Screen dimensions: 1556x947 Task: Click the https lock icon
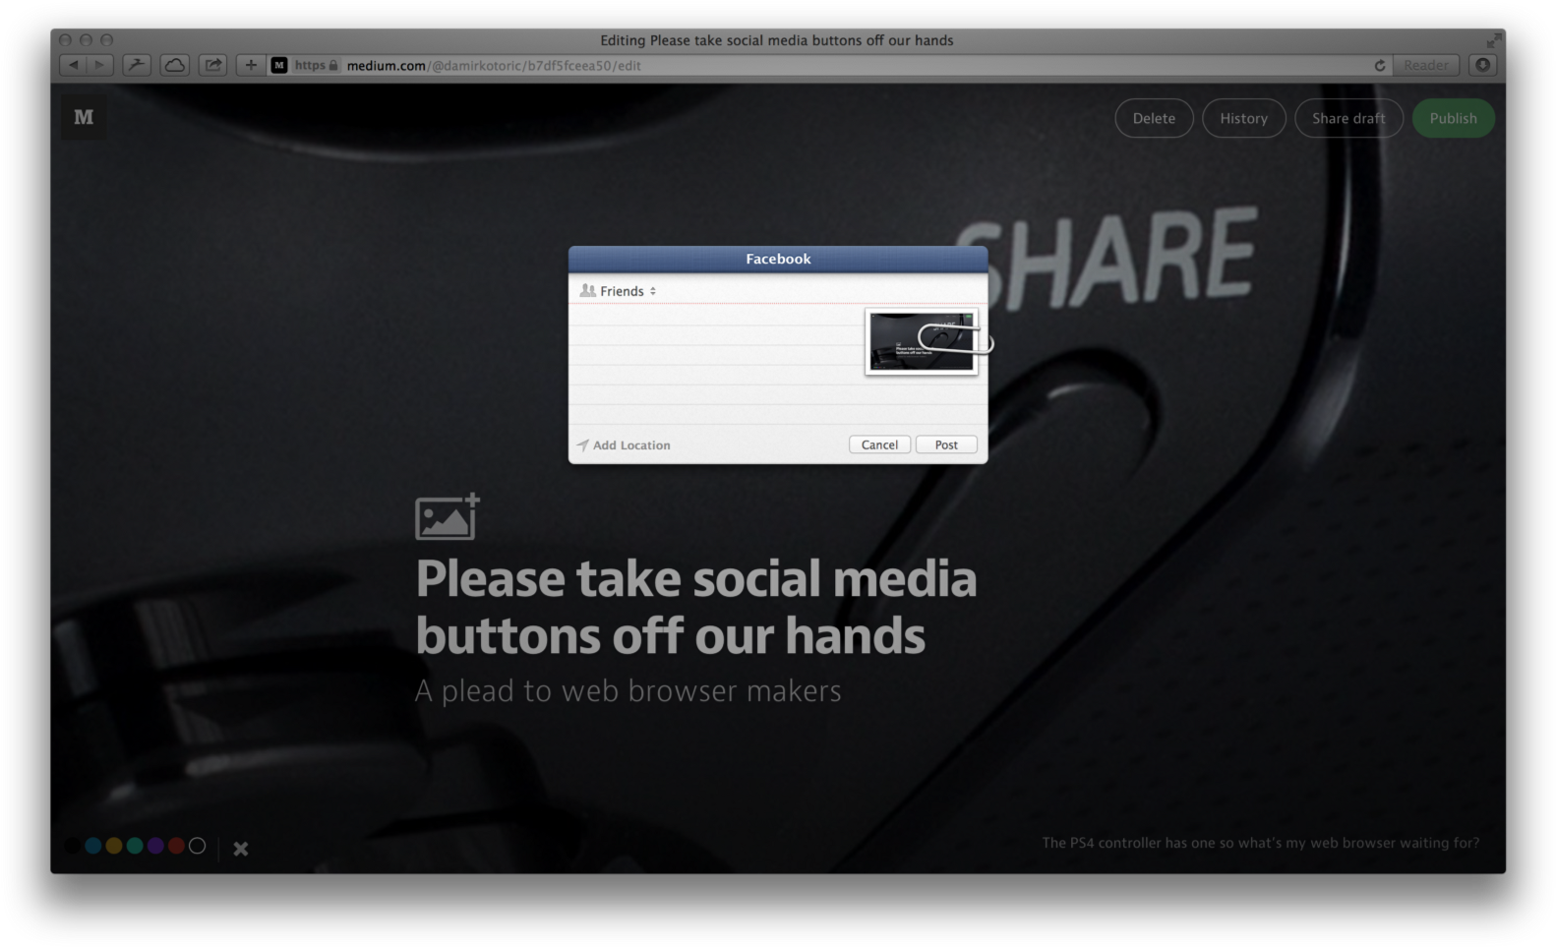click(x=333, y=65)
